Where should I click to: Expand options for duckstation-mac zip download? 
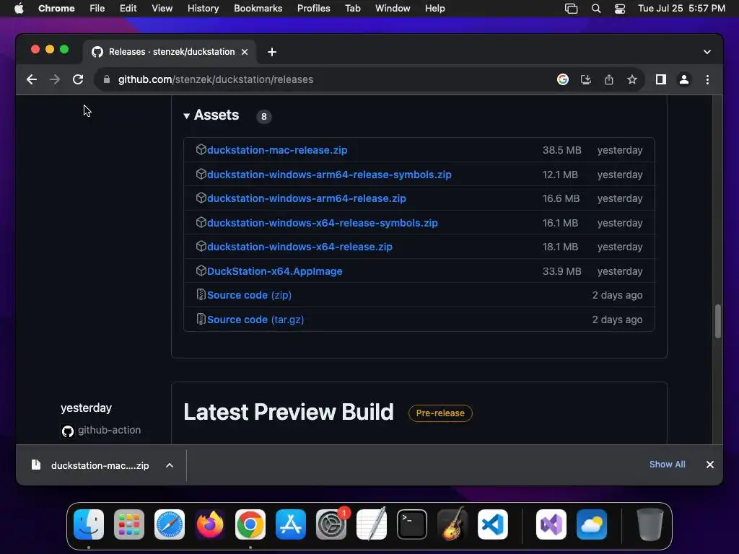pos(170,465)
